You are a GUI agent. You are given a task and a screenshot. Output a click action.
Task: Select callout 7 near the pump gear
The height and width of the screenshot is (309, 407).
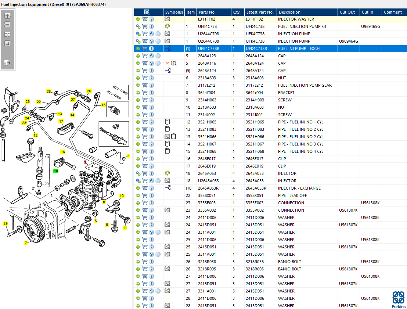click(26, 243)
